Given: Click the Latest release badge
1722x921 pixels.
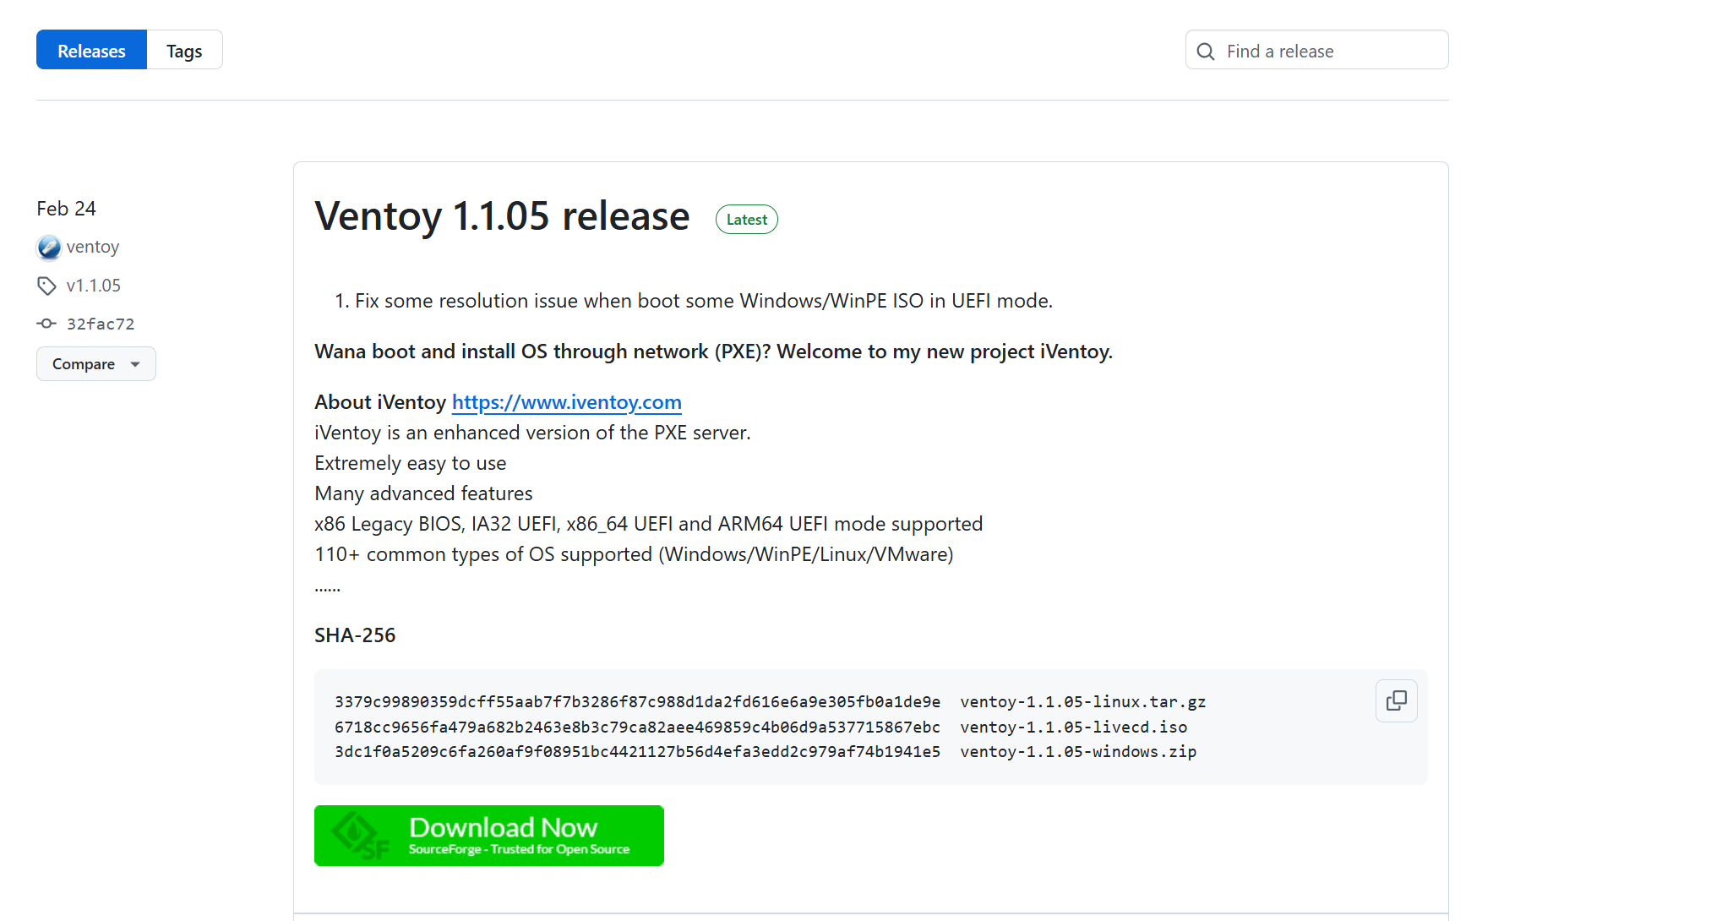Looking at the screenshot, I should tap(746, 220).
